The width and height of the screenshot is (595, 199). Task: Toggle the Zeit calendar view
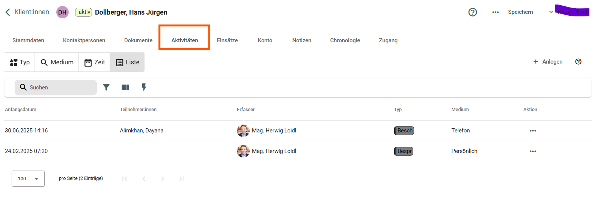tap(94, 62)
